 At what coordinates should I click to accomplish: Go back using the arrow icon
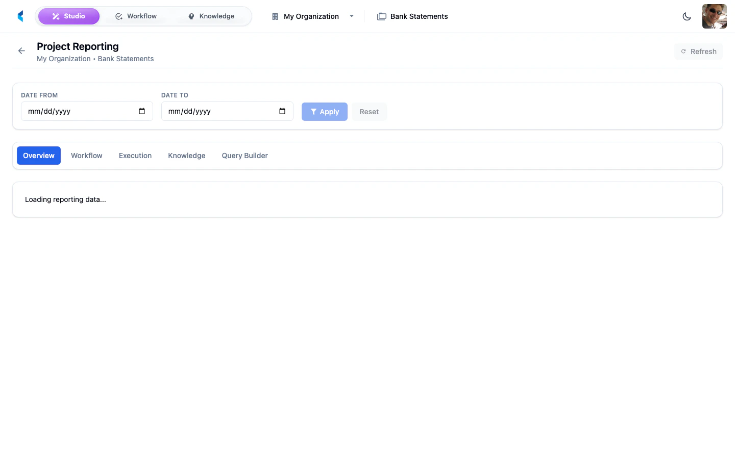click(x=21, y=50)
